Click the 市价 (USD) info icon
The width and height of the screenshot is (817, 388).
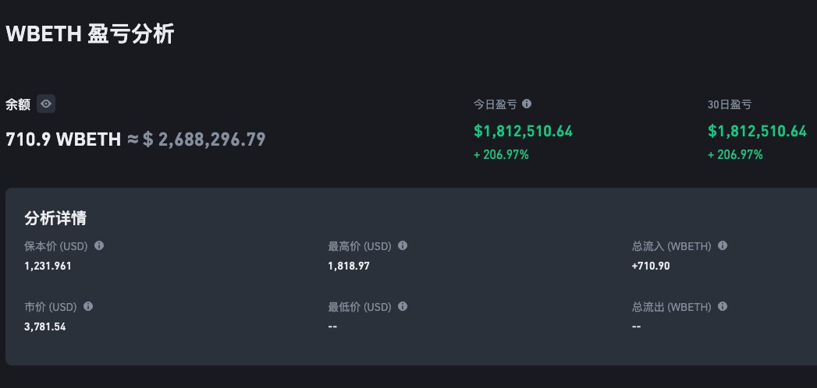88,306
